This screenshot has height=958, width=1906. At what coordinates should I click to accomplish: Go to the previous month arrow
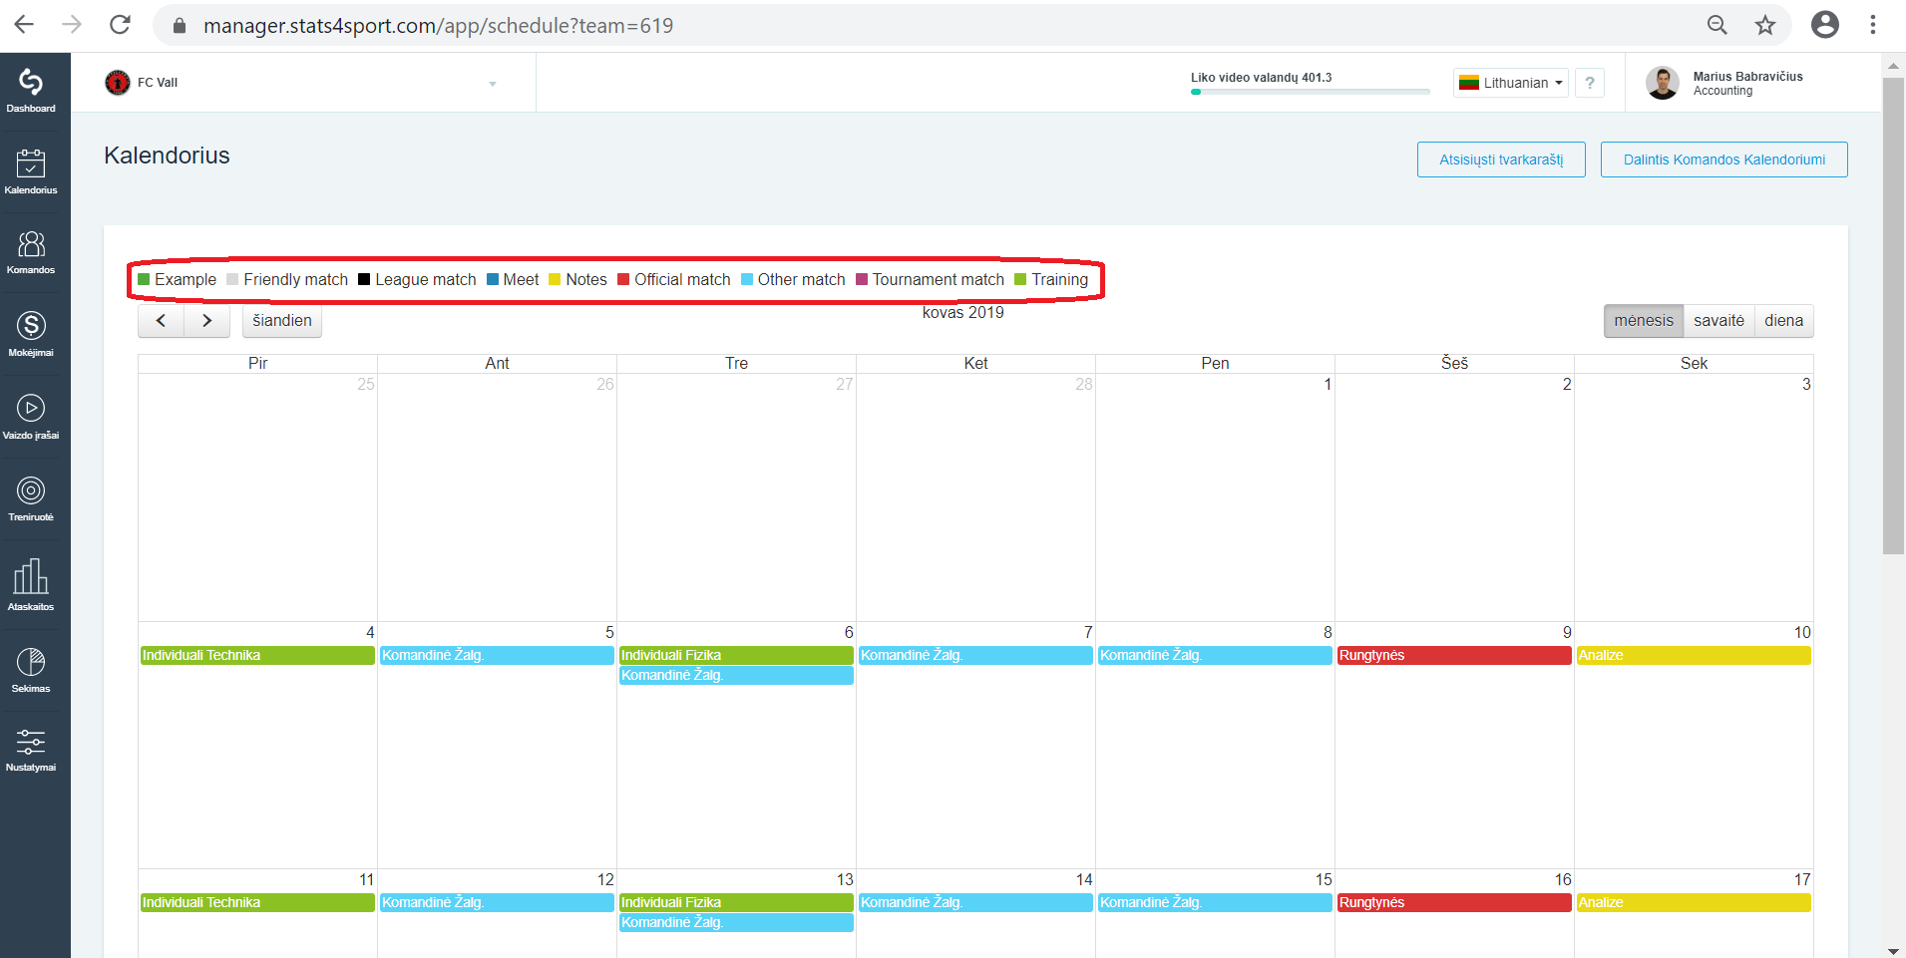coord(161,321)
